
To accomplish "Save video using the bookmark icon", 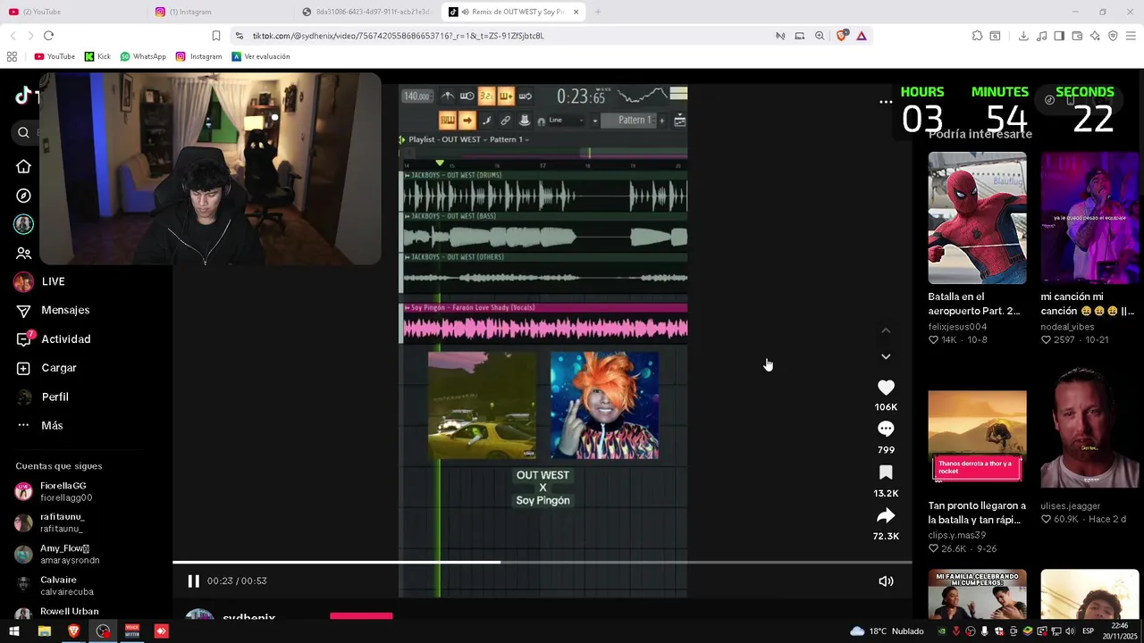I will 886,472.
